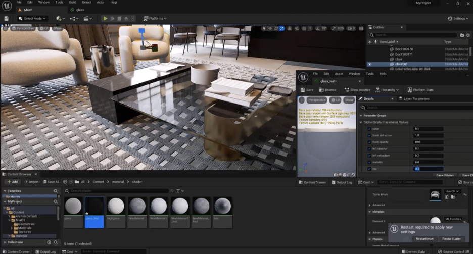Toggle Show Inactive in material instance editor

pyautogui.click(x=357, y=90)
